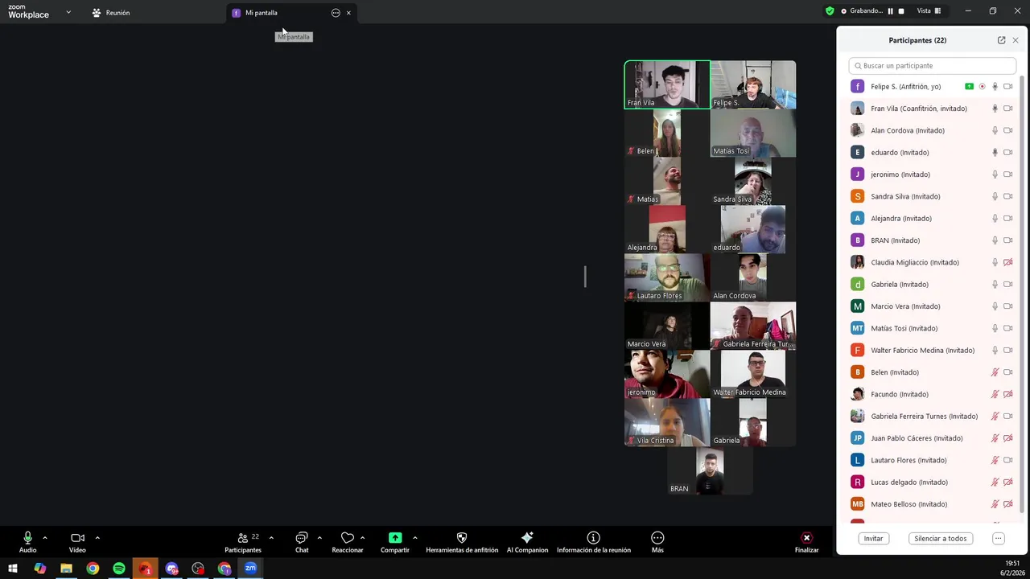Viewport: 1030px width, 579px height.
Task: Unmute Belen in the participants list
Action: point(995,372)
